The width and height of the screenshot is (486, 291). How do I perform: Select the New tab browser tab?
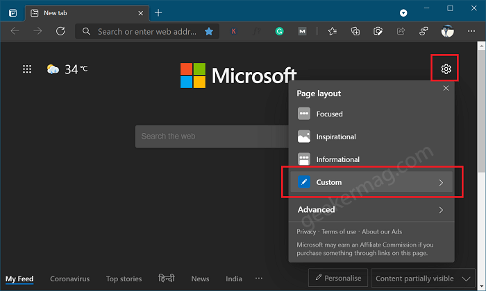click(87, 13)
